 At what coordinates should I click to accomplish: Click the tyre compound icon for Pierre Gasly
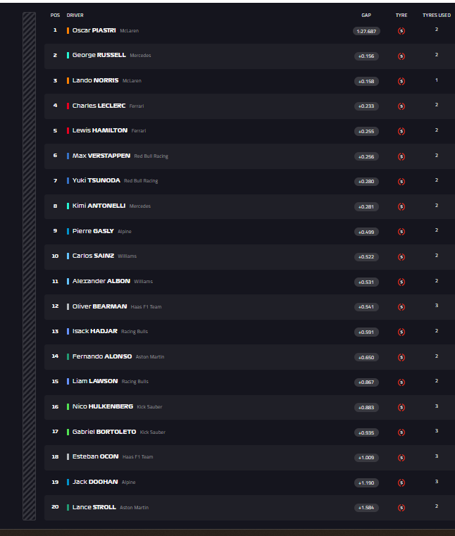pyautogui.click(x=401, y=232)
